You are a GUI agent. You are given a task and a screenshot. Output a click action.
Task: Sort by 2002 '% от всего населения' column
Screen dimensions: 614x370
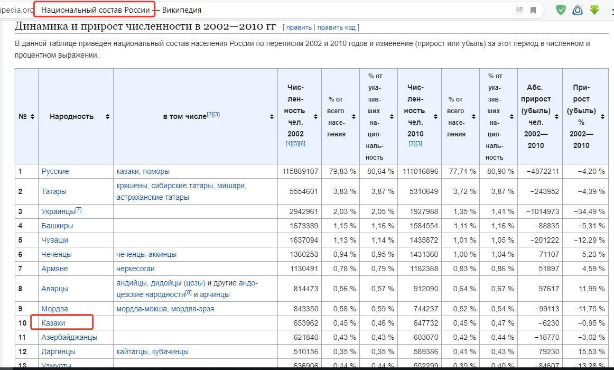[353, 117]
